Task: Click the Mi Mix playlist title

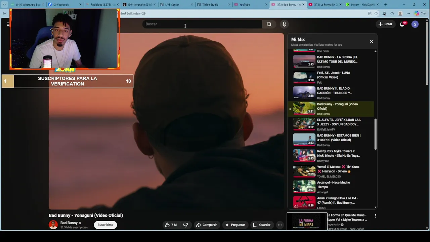Action: click(298, 39)
